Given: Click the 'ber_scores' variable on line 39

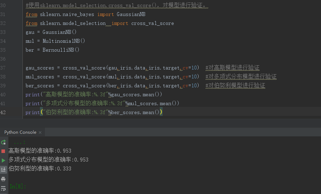Looking at the screenshot, I should click(40, 86).
